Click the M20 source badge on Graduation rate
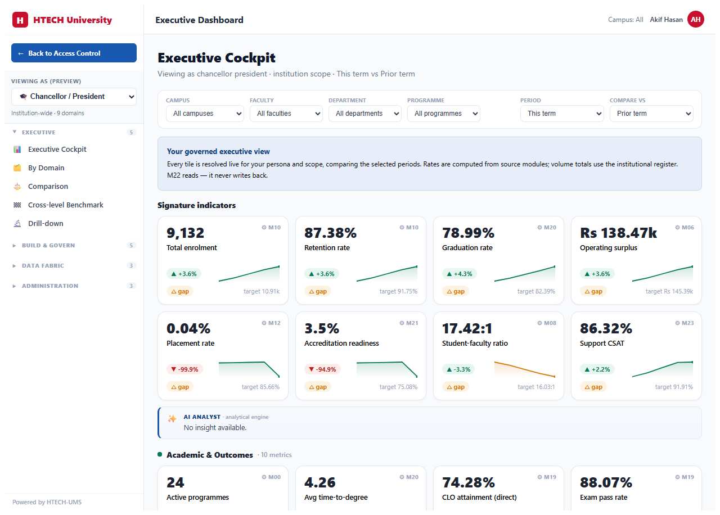Image resolution: width=720 pixels, height=515 pixels. tap(547, 228)
